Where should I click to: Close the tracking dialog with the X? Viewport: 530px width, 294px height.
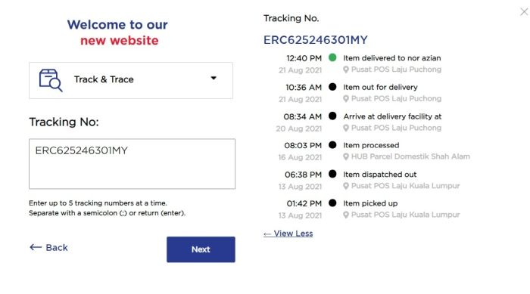click(524, 12)
